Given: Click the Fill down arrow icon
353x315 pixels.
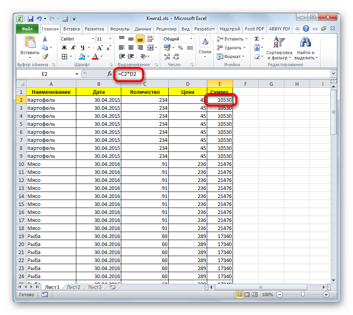Looking at the screenshot, I should point(257,48).
